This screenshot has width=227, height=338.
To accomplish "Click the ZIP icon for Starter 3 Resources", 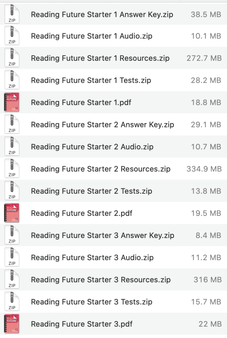I will (12, 279).
